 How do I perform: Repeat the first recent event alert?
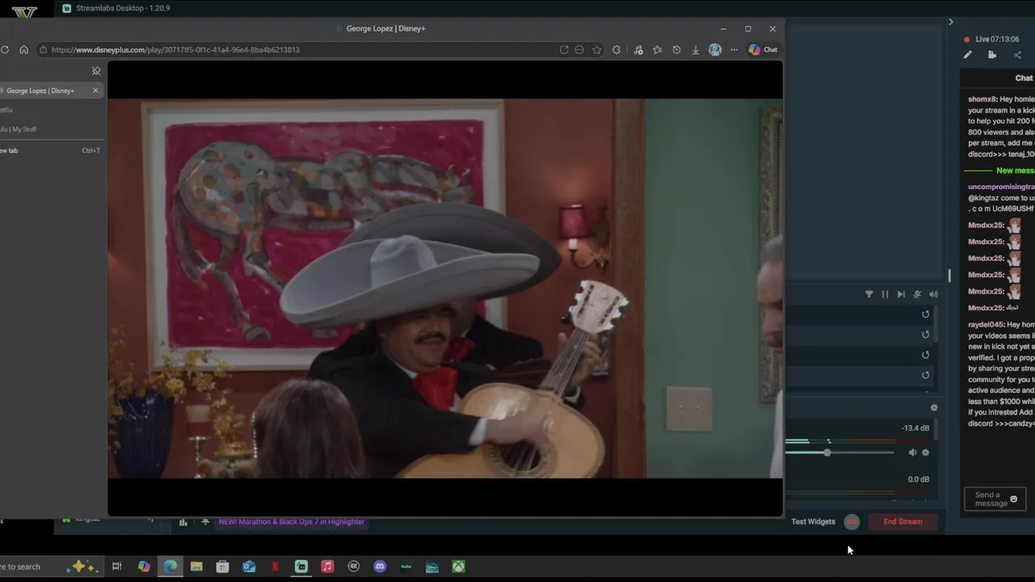pyautogui.click(x=926, y=314)
